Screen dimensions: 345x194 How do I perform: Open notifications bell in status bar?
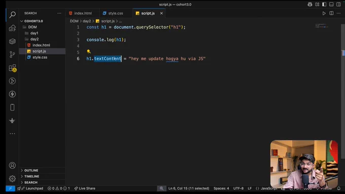[339, 188]
